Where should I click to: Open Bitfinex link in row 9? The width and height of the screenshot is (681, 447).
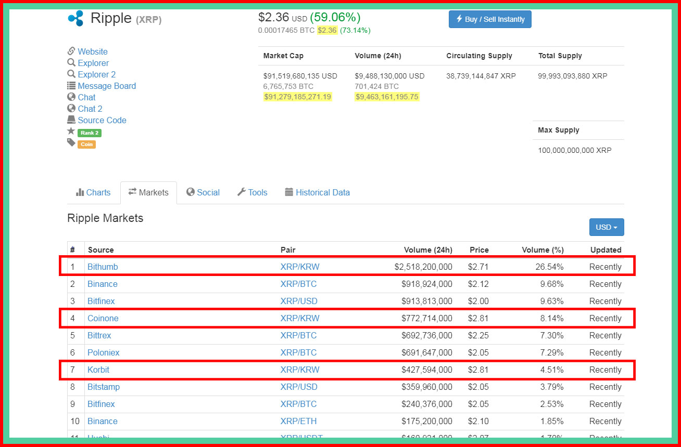[x=101, y=404]
